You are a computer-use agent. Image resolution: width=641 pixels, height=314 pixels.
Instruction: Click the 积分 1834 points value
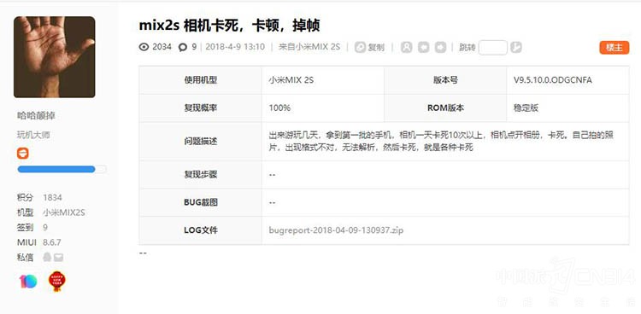click(52, 198)
